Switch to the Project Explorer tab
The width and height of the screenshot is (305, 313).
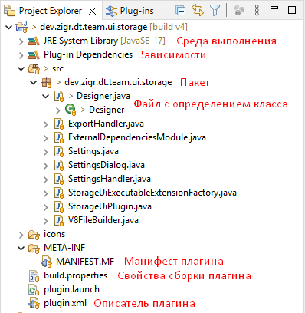pyautogui.click(x=51, y=11)
